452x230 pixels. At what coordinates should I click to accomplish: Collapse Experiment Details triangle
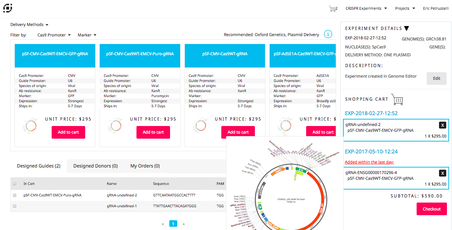coord(407,29)
